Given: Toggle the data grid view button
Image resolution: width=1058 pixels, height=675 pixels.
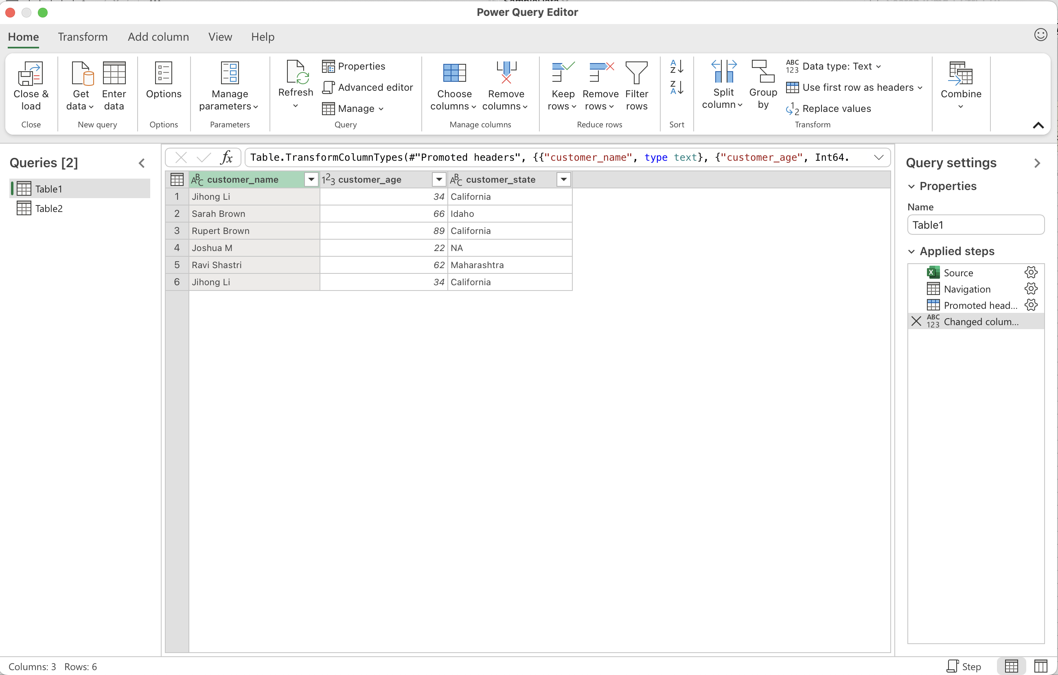Looking at the screenshot, I should click(1011, 666).
